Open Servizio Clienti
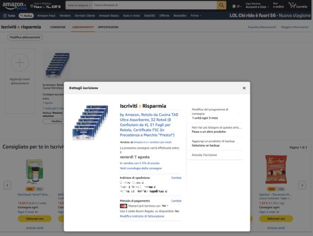This screenshot has height=236, width=313. coord(85,15)
